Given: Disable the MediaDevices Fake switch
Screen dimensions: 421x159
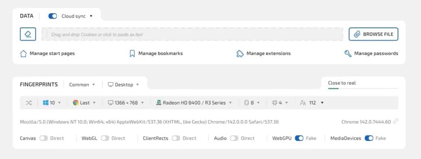Looking at the screenshot, I should click(x=369, y=139).
